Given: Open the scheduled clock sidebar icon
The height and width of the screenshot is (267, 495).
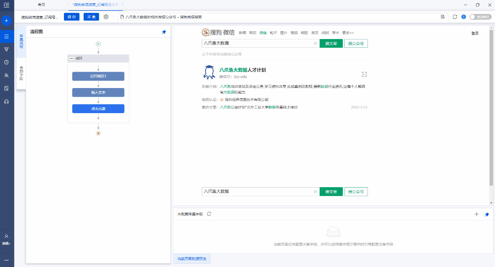Looking at the screenshot, I should tap(6, 63).
